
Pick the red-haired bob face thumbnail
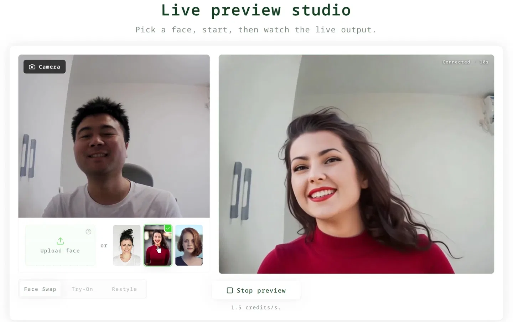(189, 245)
